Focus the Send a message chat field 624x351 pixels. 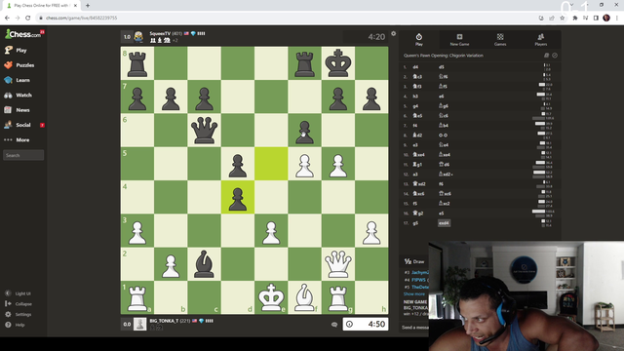click(415, 328)
